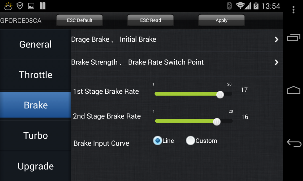Tap the Wi-Fi signal icon
303x181 pixels.
[240, 6]
